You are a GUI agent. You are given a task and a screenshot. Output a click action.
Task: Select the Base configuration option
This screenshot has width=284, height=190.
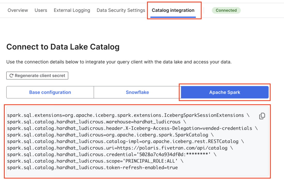click(50, 92)
